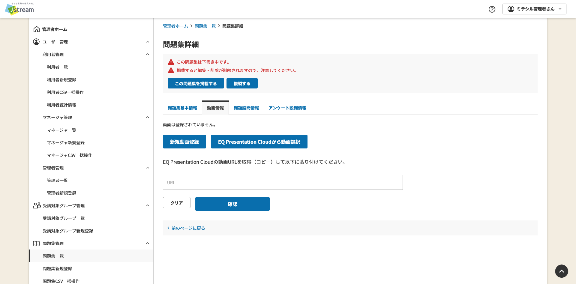The height and width of the screenshot is (284, 576).
Task: Open 利用者統計情報 in sidebar
Action: click(61, 105)
